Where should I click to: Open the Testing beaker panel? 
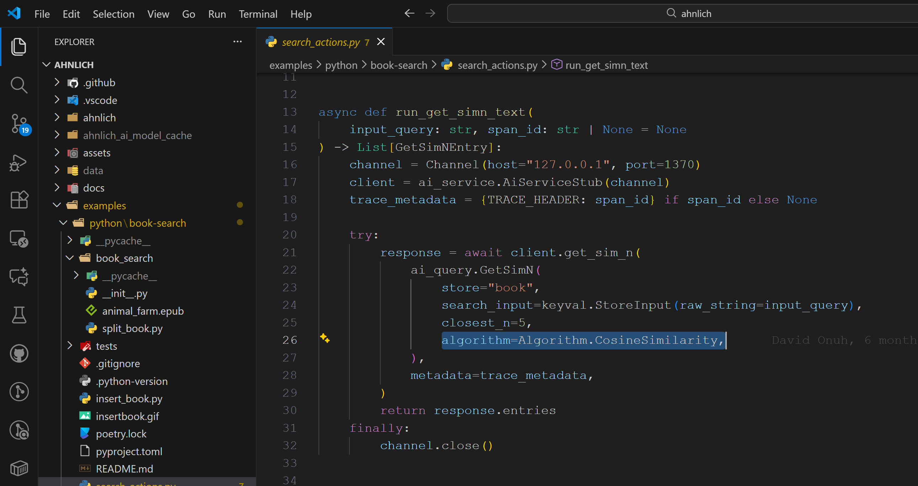[18, 315]
